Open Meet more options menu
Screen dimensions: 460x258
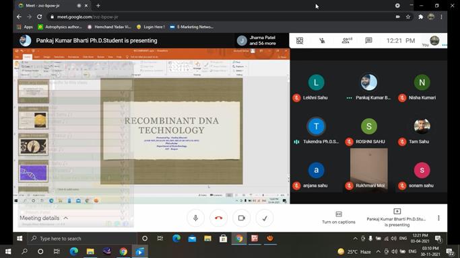click(438, 218)
